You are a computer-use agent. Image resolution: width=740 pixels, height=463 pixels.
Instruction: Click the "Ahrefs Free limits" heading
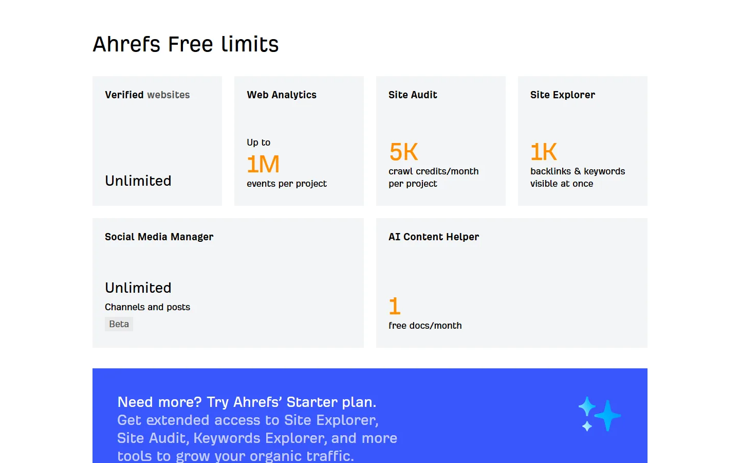tap(186, 44)
